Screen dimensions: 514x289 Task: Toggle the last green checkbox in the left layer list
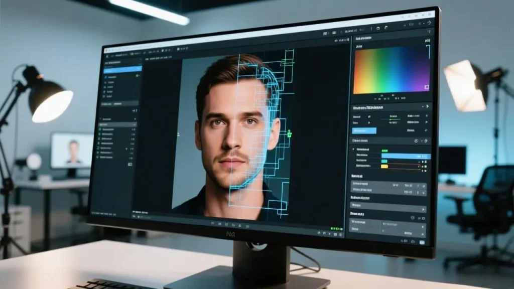tap(100, 159)
